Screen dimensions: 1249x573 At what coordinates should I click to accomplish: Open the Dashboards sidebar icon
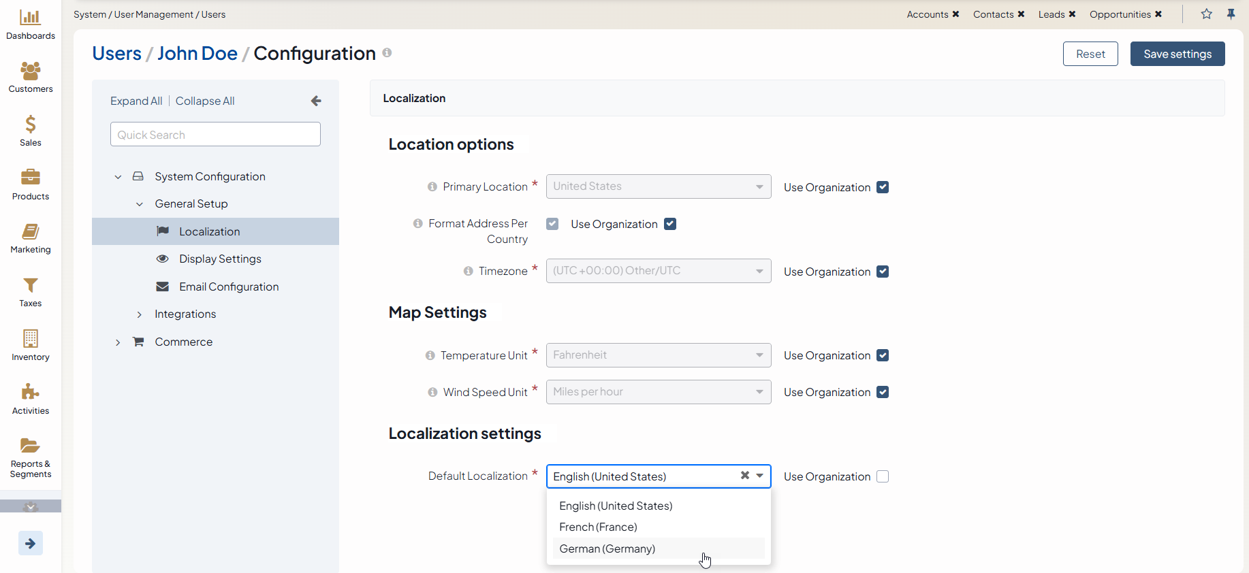pos(30,24)
